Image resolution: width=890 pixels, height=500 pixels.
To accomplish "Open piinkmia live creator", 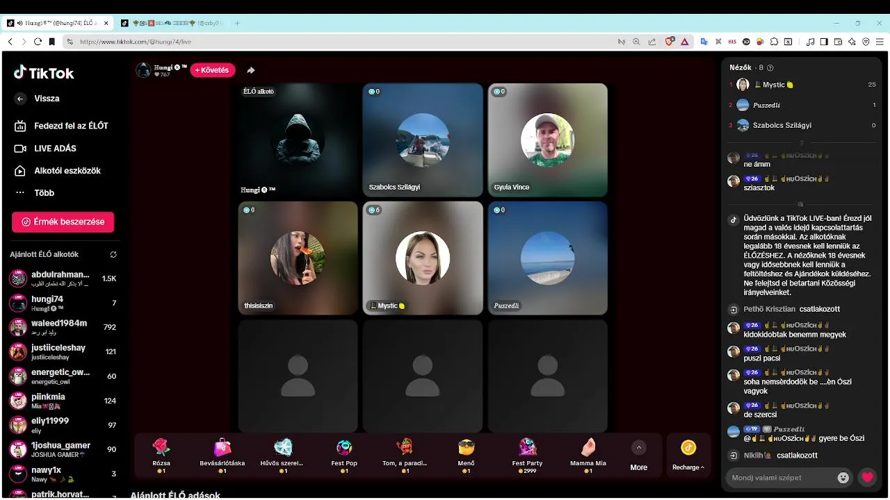I will click(63, 401).
